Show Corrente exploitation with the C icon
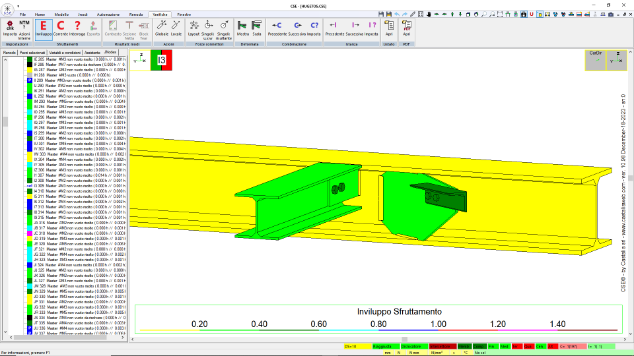This screenshot has height=356, width=634. point(61,28)
